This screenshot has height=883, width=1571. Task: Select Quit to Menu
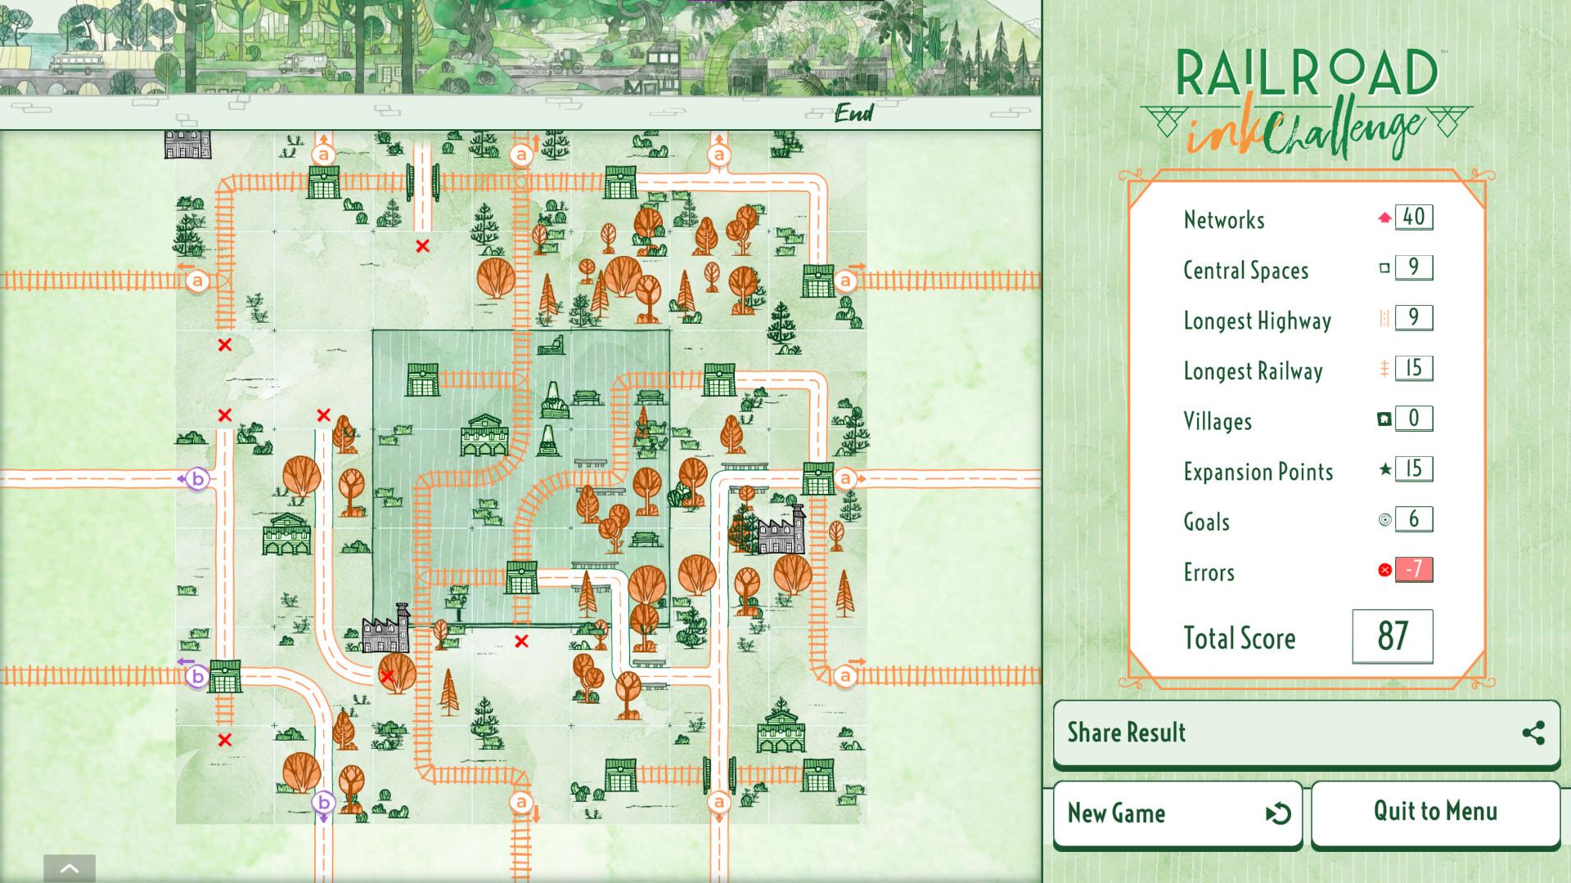click(1434, 812)
